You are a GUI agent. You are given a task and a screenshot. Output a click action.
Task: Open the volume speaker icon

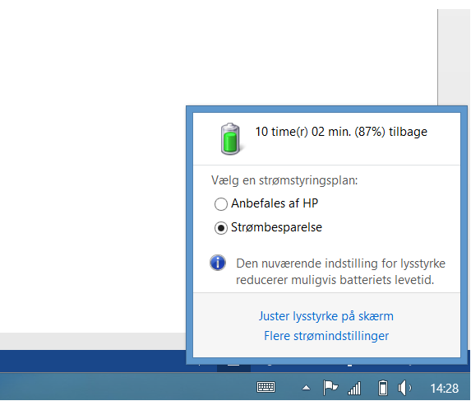(404, 388)
